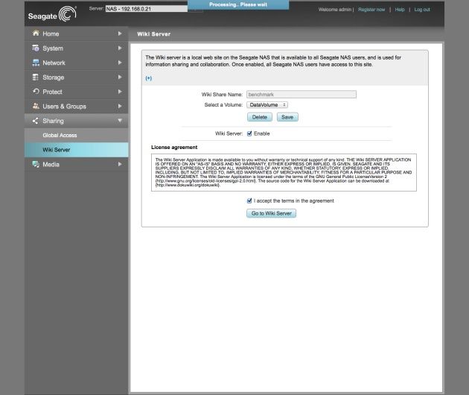Open the Select a Volume dropdown
Viewport: 469px width, 395px height.
tap(267, 105)
